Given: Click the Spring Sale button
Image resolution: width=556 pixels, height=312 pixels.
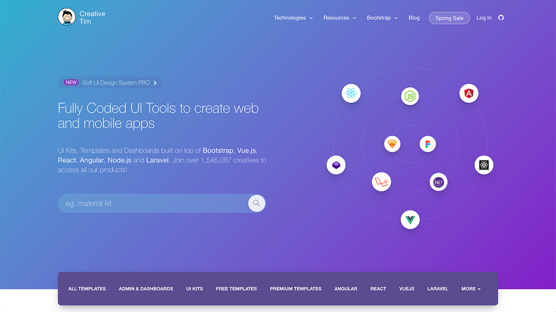Looking at the screenshot, I should pyautogui.click(x=449, y=18).
